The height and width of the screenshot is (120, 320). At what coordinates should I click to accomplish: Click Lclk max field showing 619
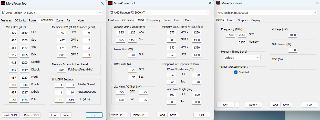click(71, 100)
